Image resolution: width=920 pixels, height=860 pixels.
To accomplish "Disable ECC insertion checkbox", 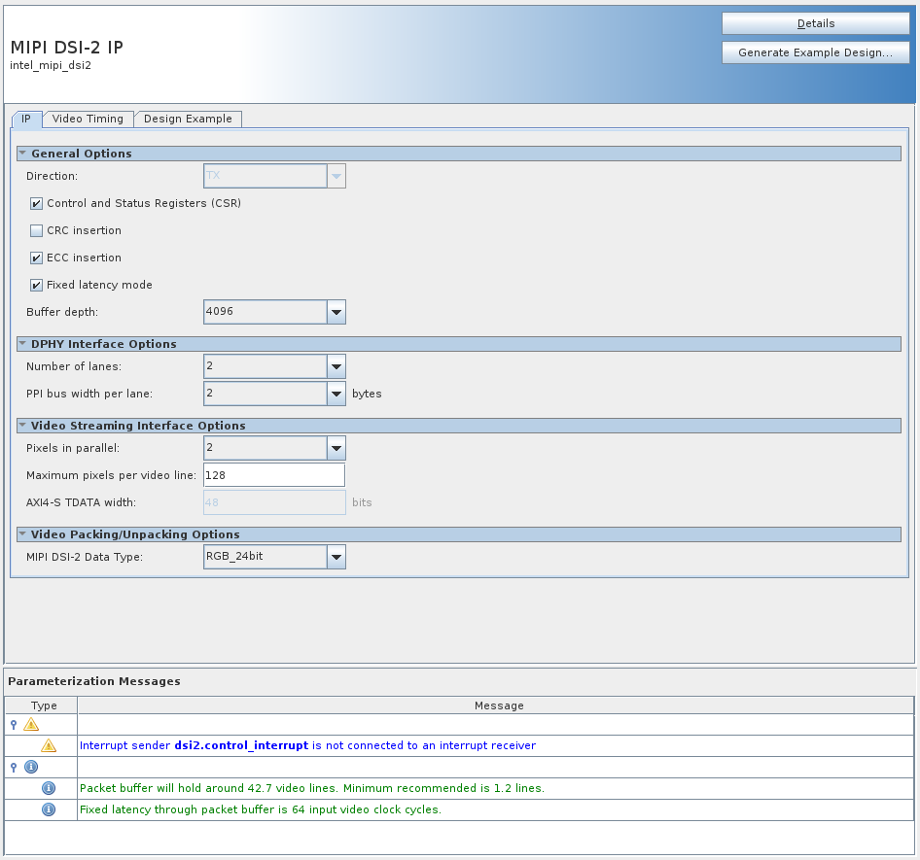I will click(x=36, y=258).
